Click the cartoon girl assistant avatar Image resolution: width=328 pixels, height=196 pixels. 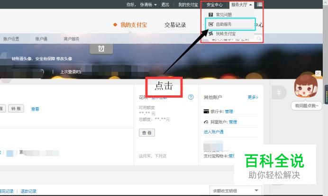pyautogui.click(x=306, y=86)
